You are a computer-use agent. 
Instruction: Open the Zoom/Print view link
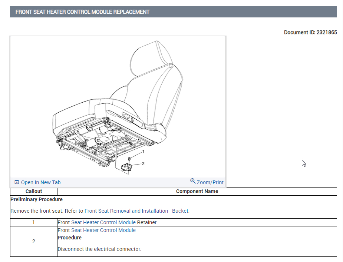click(210, 182)
